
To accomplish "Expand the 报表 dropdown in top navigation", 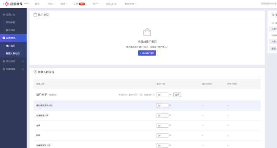I will [x=64, y=4].
